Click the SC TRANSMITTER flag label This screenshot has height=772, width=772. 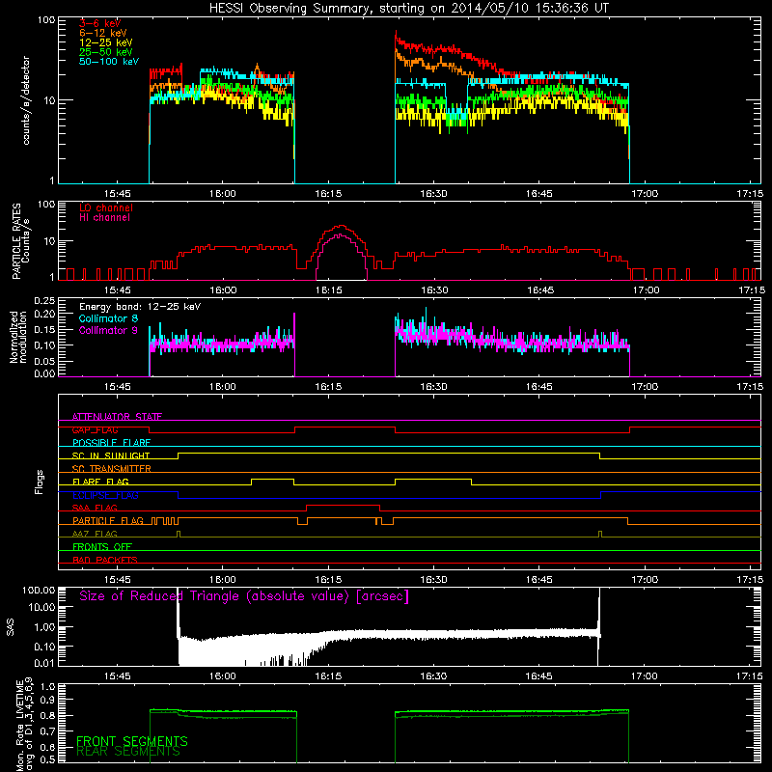pos(111,469)
